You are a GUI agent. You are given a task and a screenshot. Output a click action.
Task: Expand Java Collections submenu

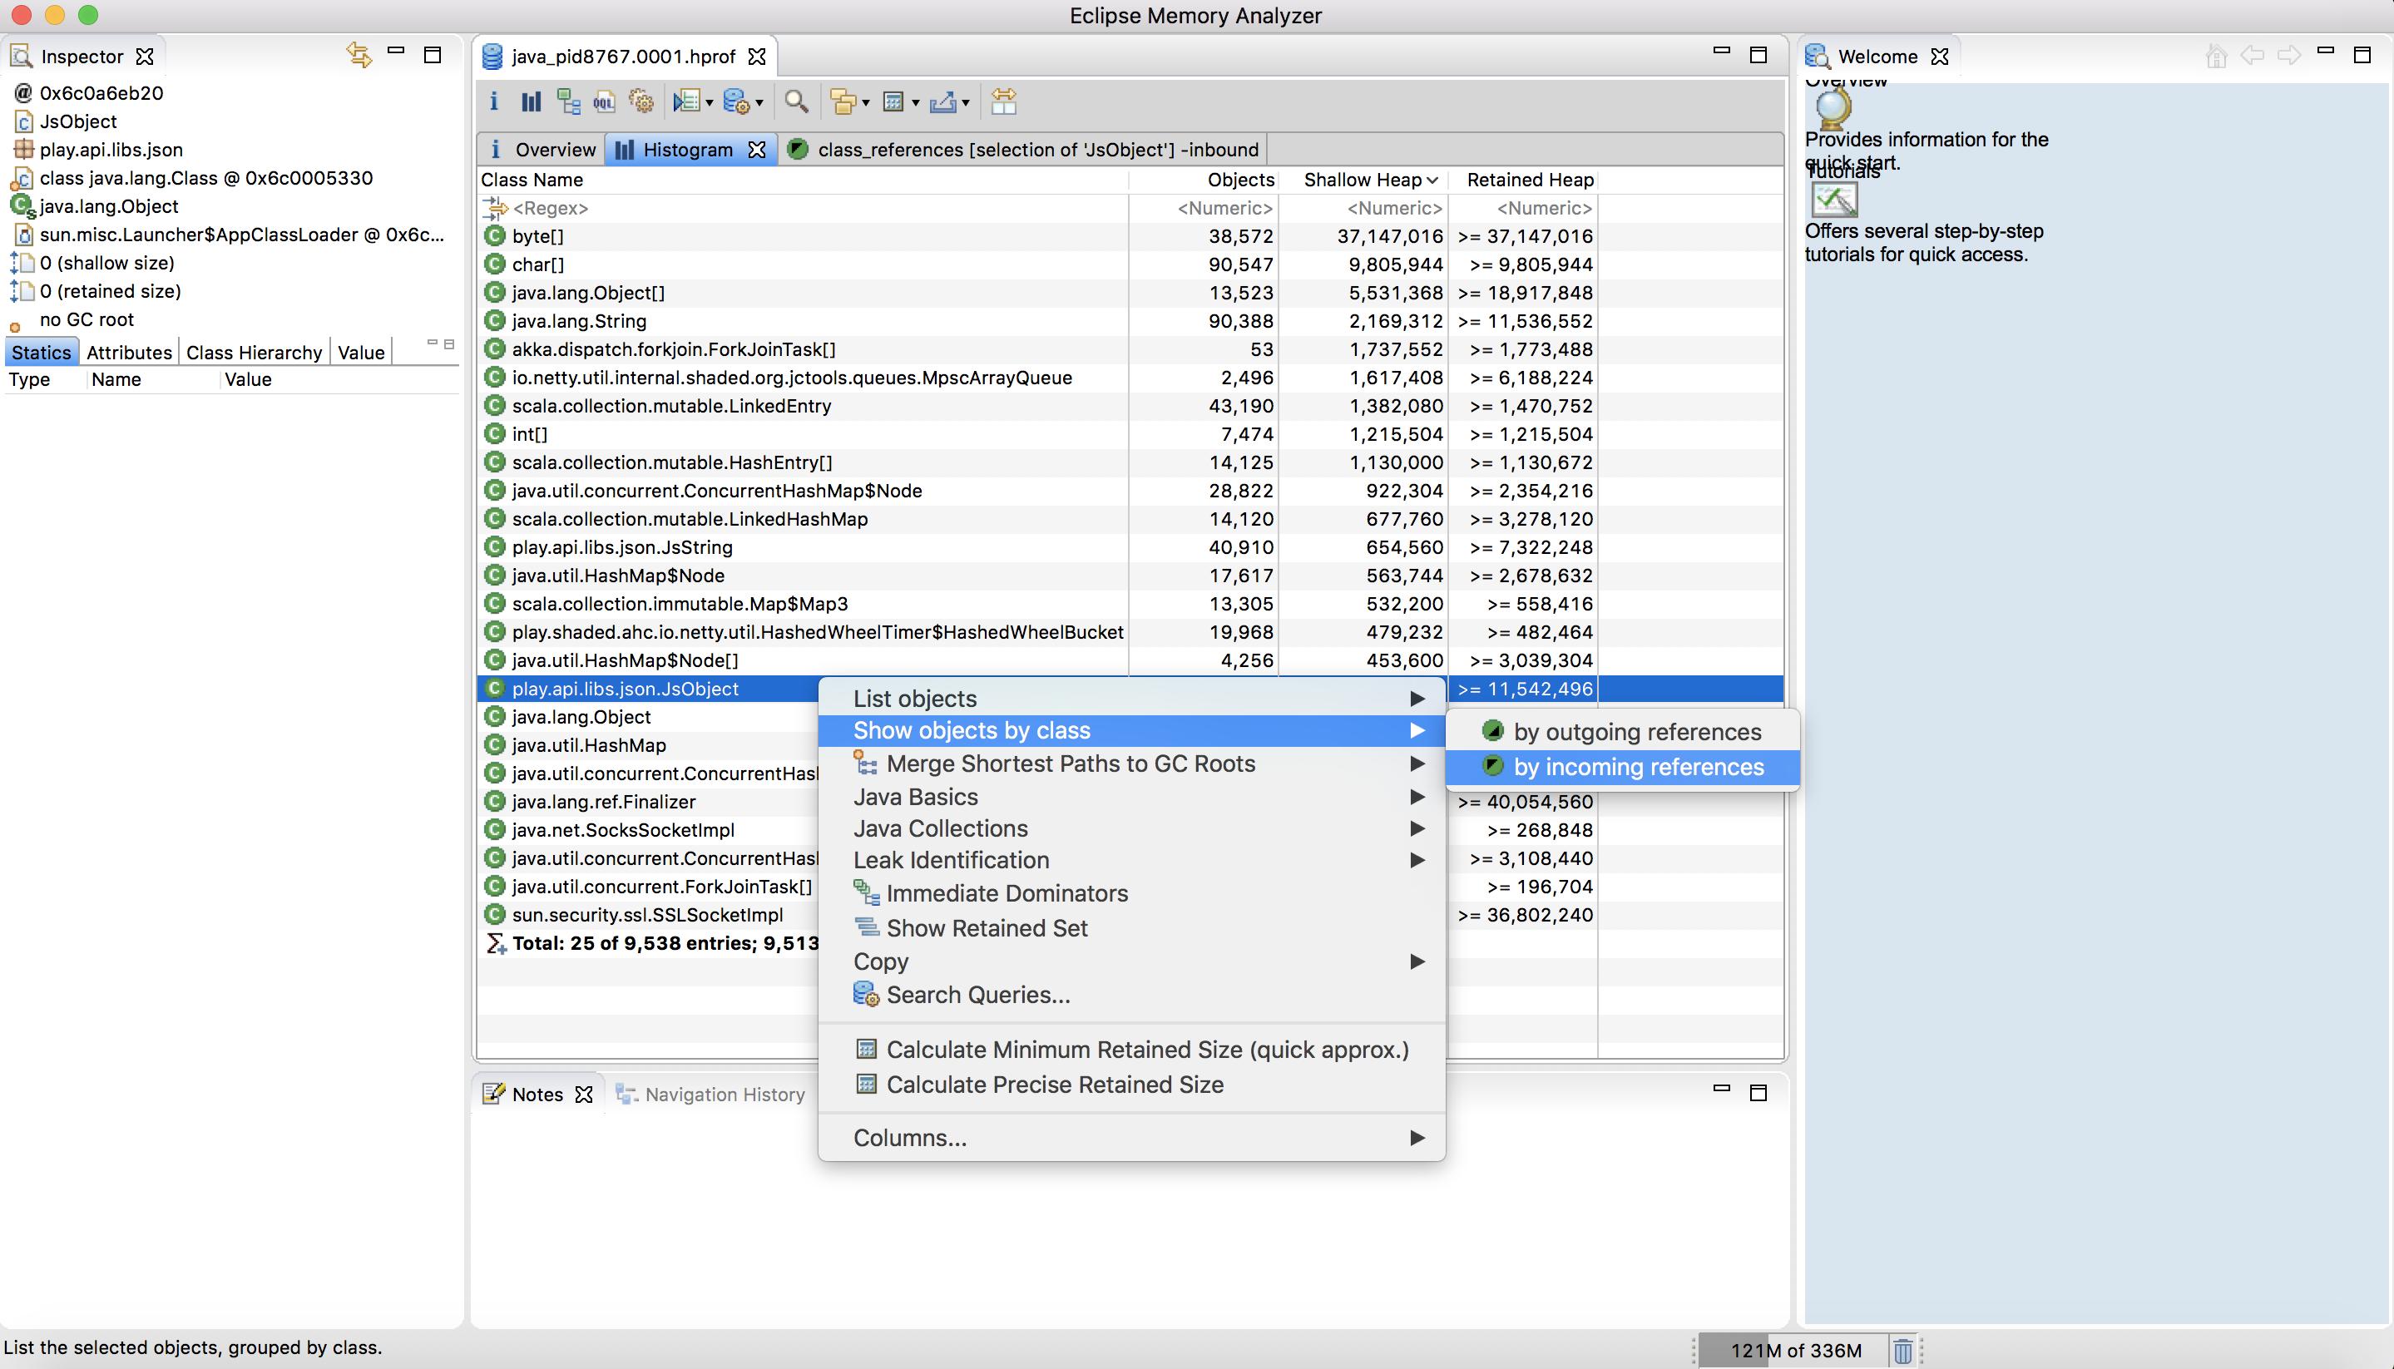(x=1131, y=828)
